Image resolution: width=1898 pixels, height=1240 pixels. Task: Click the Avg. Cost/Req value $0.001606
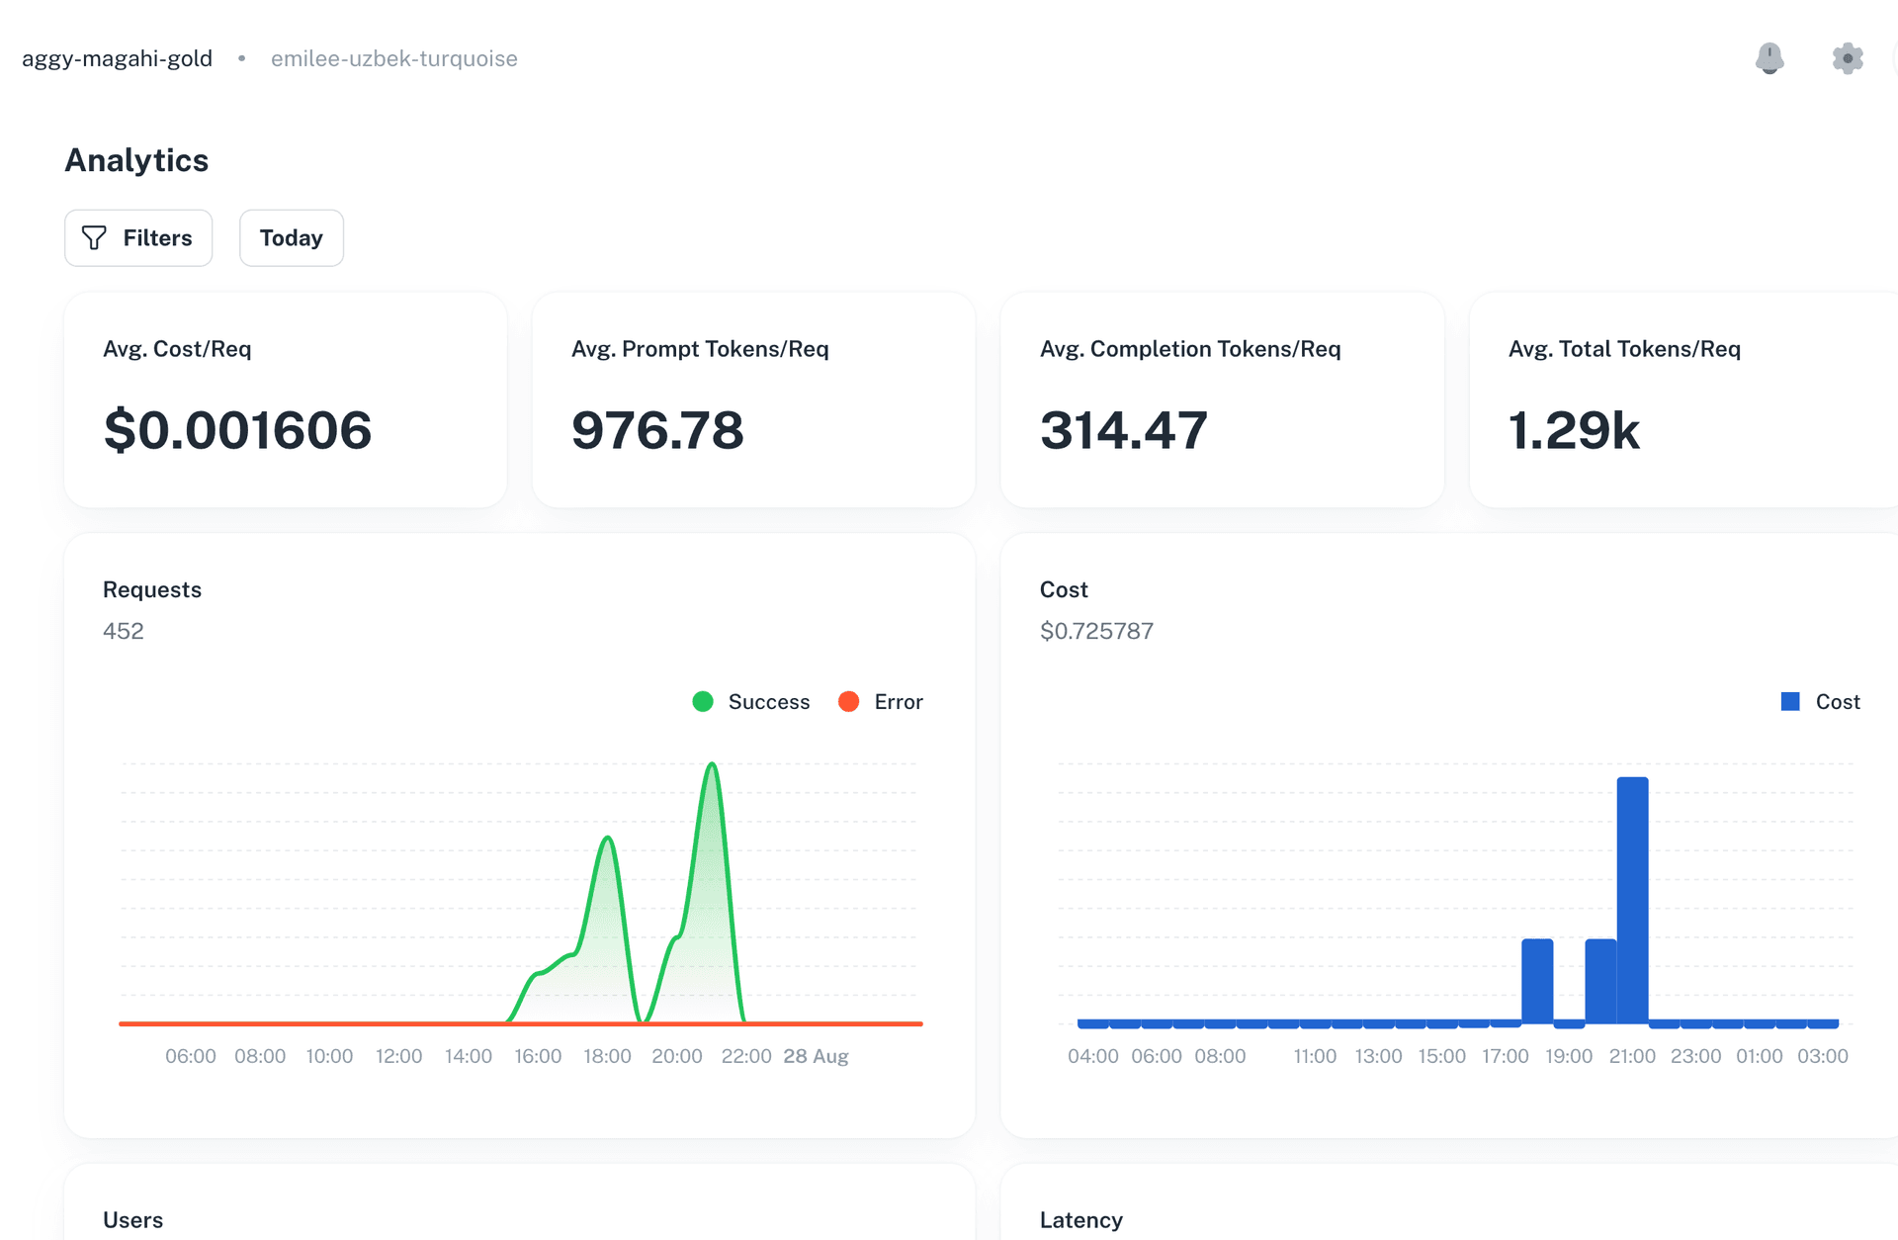click(x=238, y=430)
